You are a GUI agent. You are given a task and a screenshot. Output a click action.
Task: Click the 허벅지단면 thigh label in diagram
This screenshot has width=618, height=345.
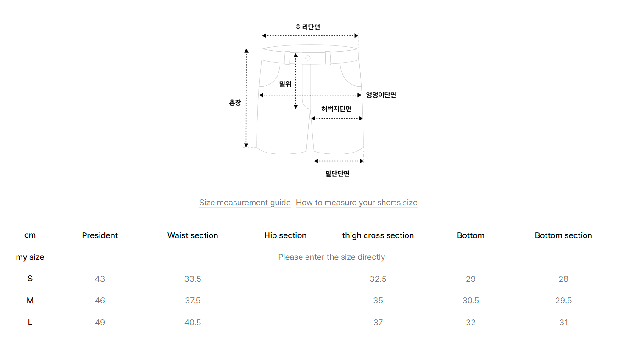(336, 109)
